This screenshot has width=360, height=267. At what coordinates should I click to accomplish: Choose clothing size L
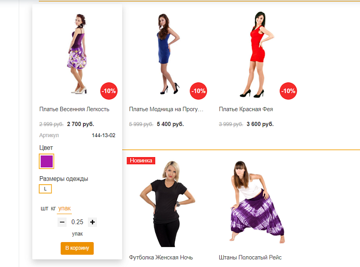[x=45, y=189]
